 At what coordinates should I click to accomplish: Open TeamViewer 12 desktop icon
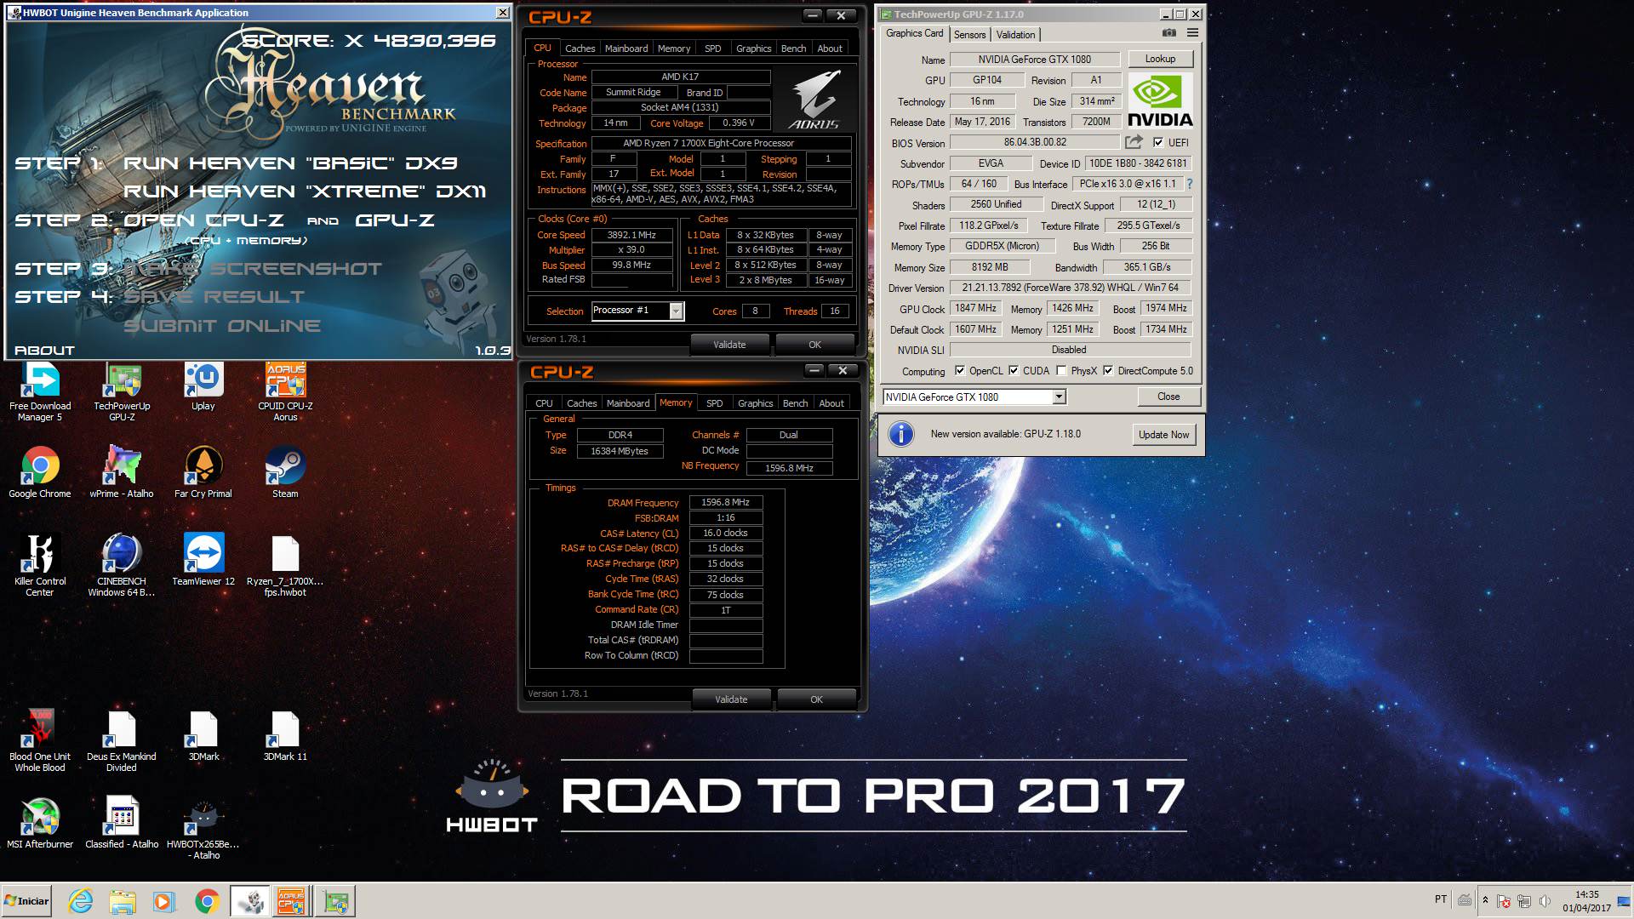coord(203,561)
